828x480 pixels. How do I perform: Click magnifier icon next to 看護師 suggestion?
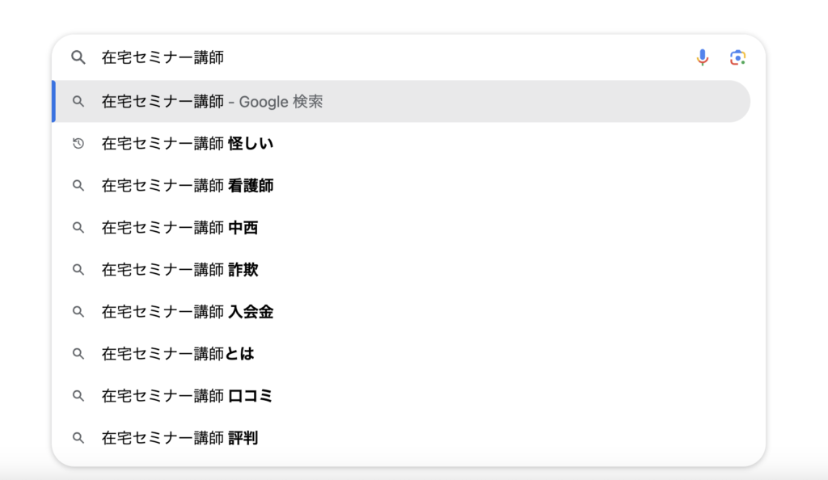tap(78, 186)
